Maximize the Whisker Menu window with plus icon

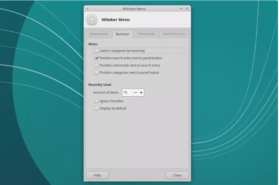click(x=181, y=9)
